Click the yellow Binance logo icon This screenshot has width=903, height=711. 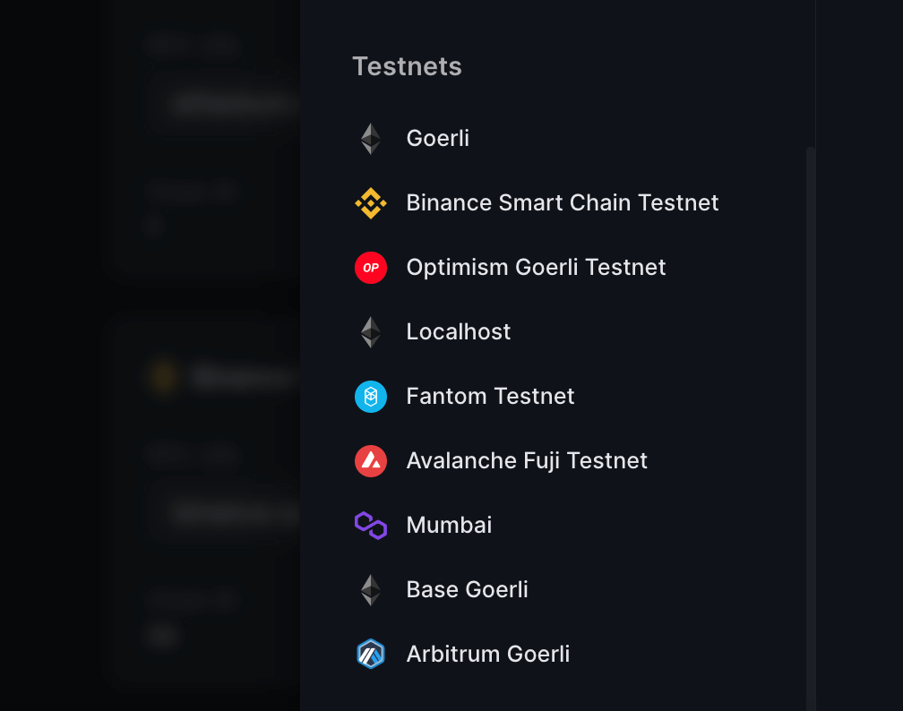(370, 203)
